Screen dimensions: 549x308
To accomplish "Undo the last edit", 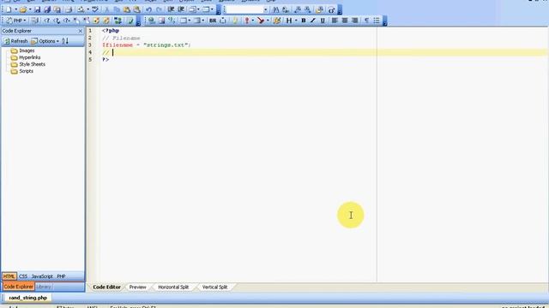I will pos(148,9).
